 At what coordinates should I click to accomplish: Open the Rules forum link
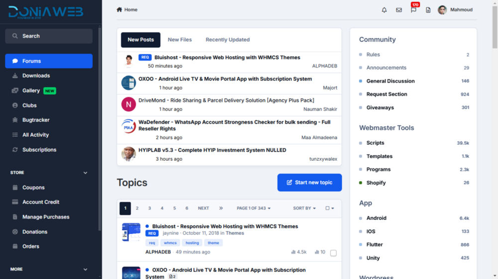click(373, 55)
